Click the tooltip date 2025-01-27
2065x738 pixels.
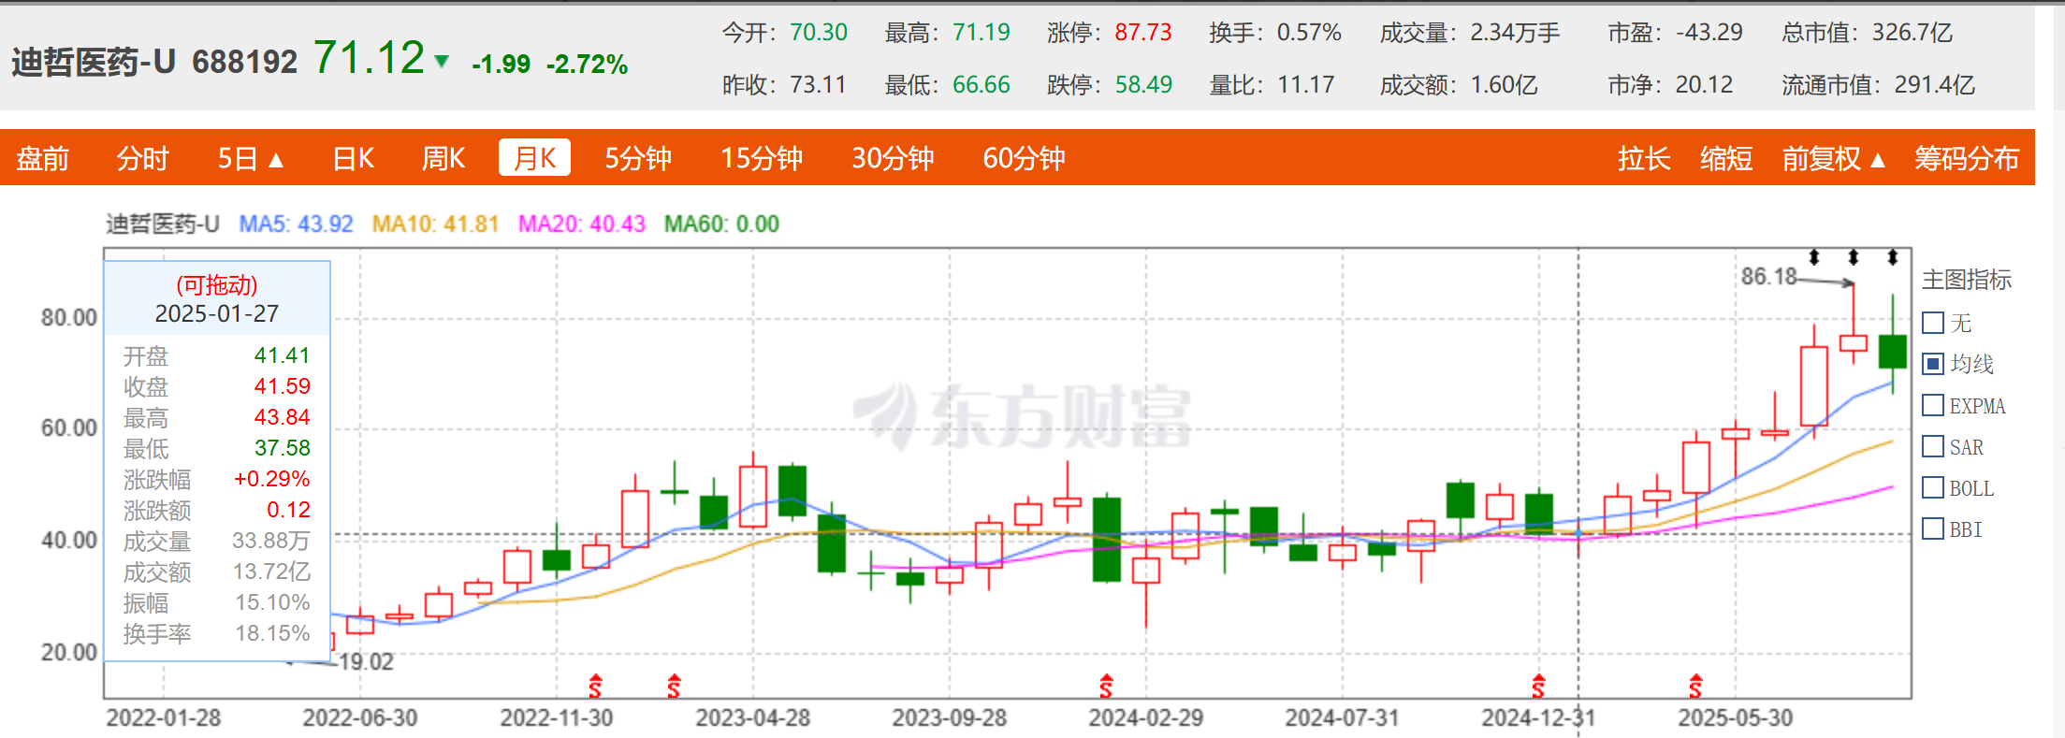click(x=217, y=313)
